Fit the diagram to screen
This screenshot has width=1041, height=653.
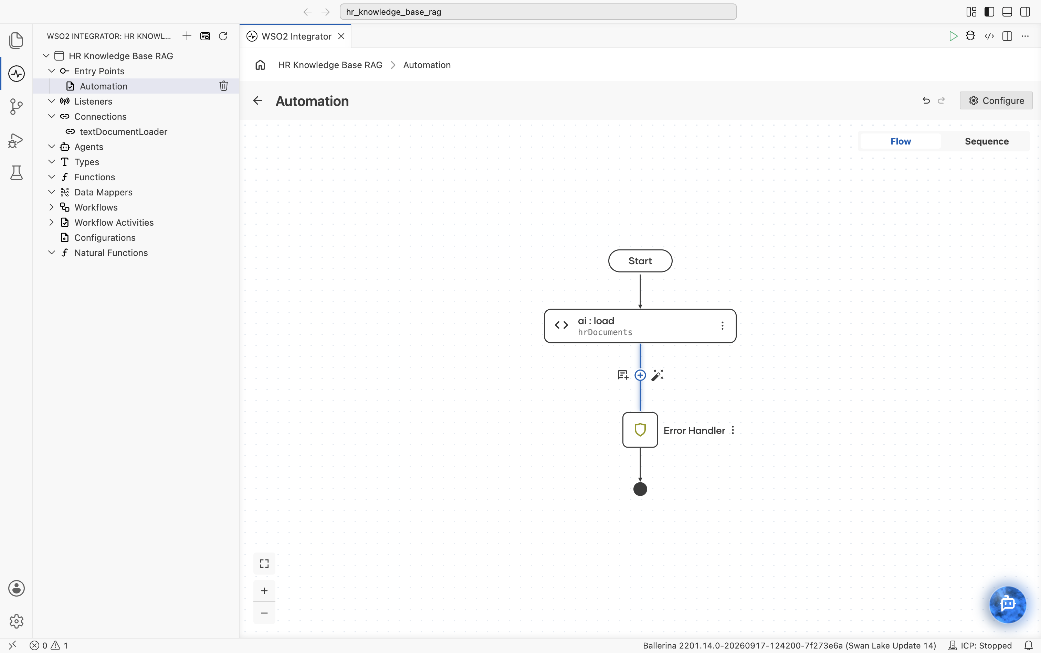[264, 564]
